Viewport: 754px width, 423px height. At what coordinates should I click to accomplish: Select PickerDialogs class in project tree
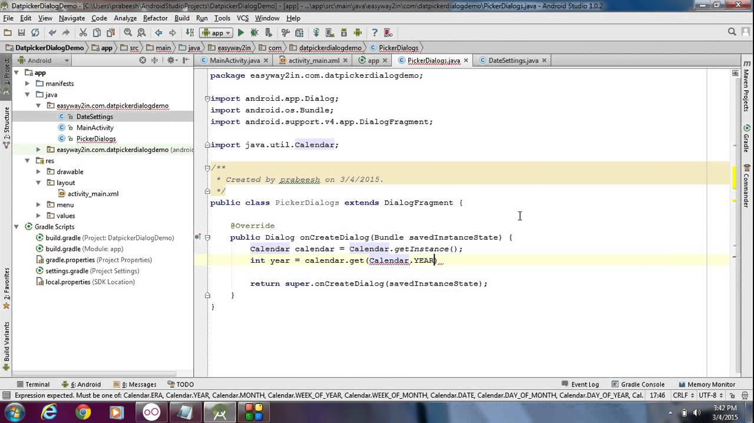96,138
